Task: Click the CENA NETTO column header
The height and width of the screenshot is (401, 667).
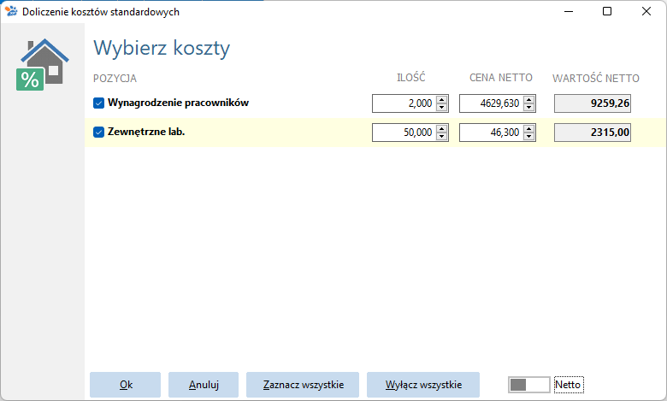Action: 500,78
